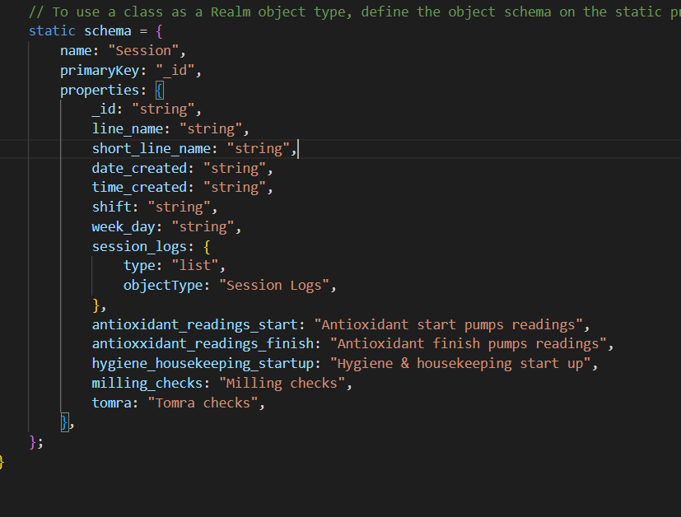Click the highlighted opening brace after properties

pos(159,90)
